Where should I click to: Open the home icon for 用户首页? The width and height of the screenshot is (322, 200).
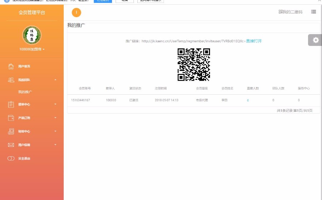click(11, 66)
